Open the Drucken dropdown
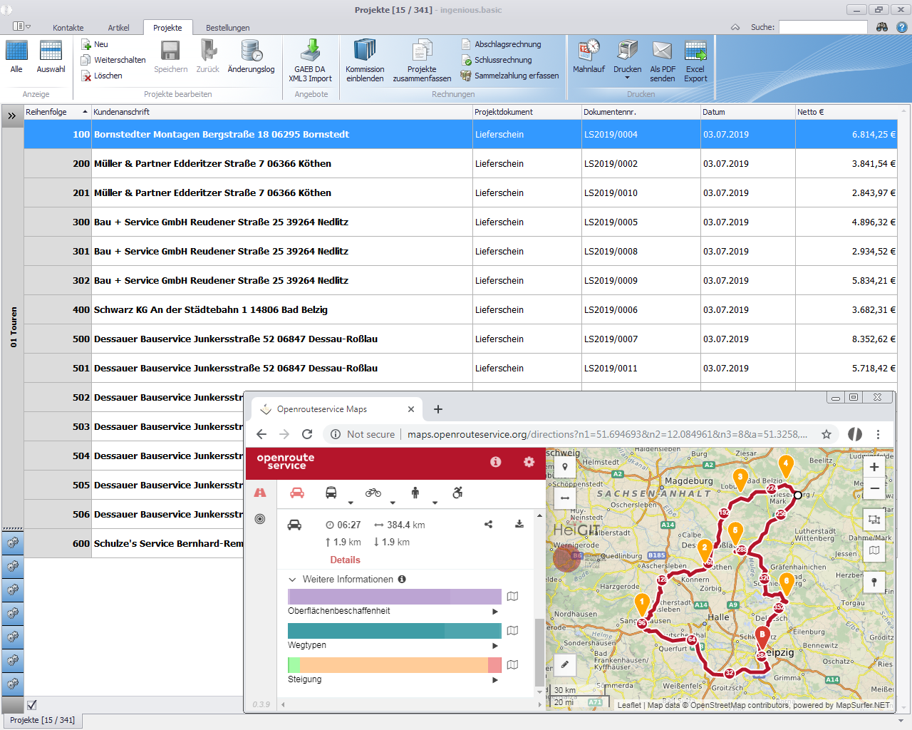 [x=627, y=77]
